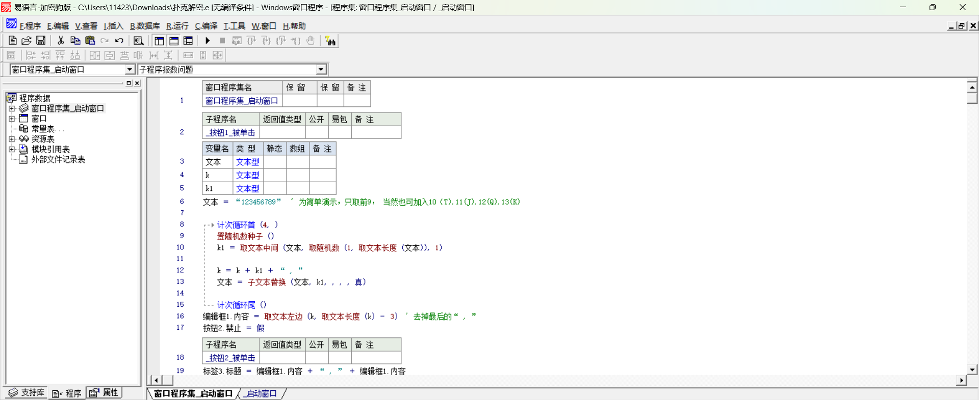
Task: Click the _按钮2_被单击 subroutine name cell
Action: [x=231, y=358]
